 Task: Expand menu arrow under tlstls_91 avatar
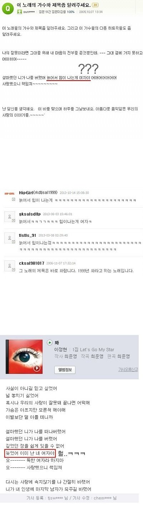[14, 243]
